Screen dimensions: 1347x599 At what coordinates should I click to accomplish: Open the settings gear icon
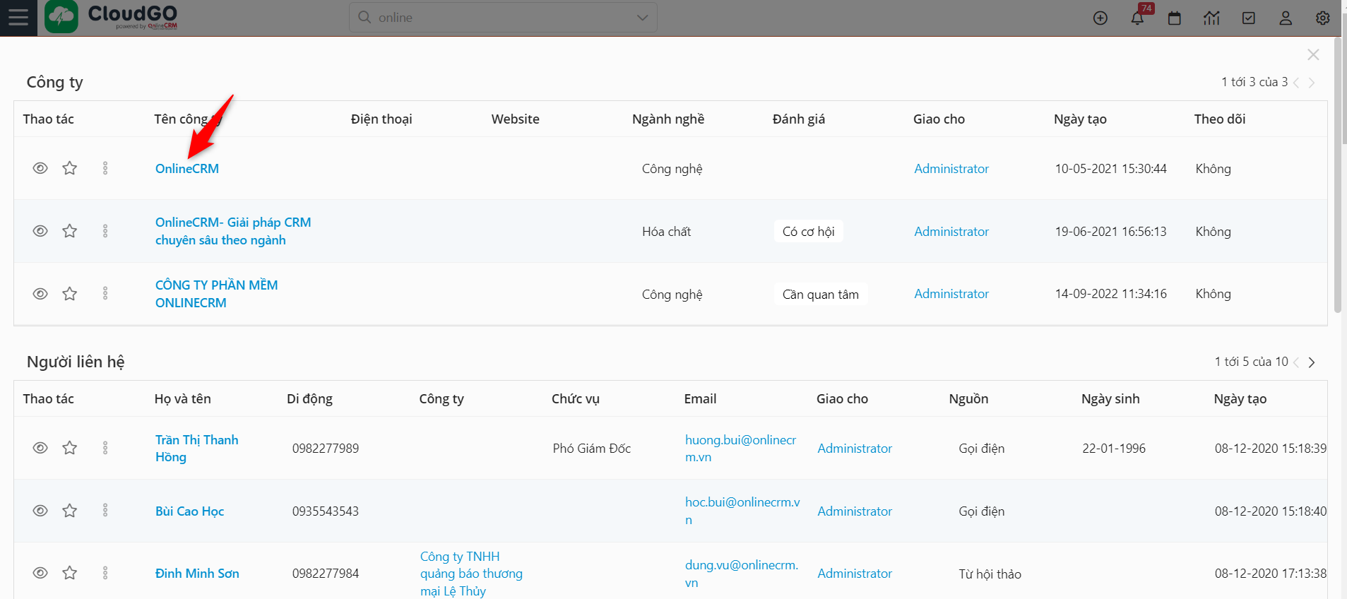pyautogui.click(x=1323, y=18)
